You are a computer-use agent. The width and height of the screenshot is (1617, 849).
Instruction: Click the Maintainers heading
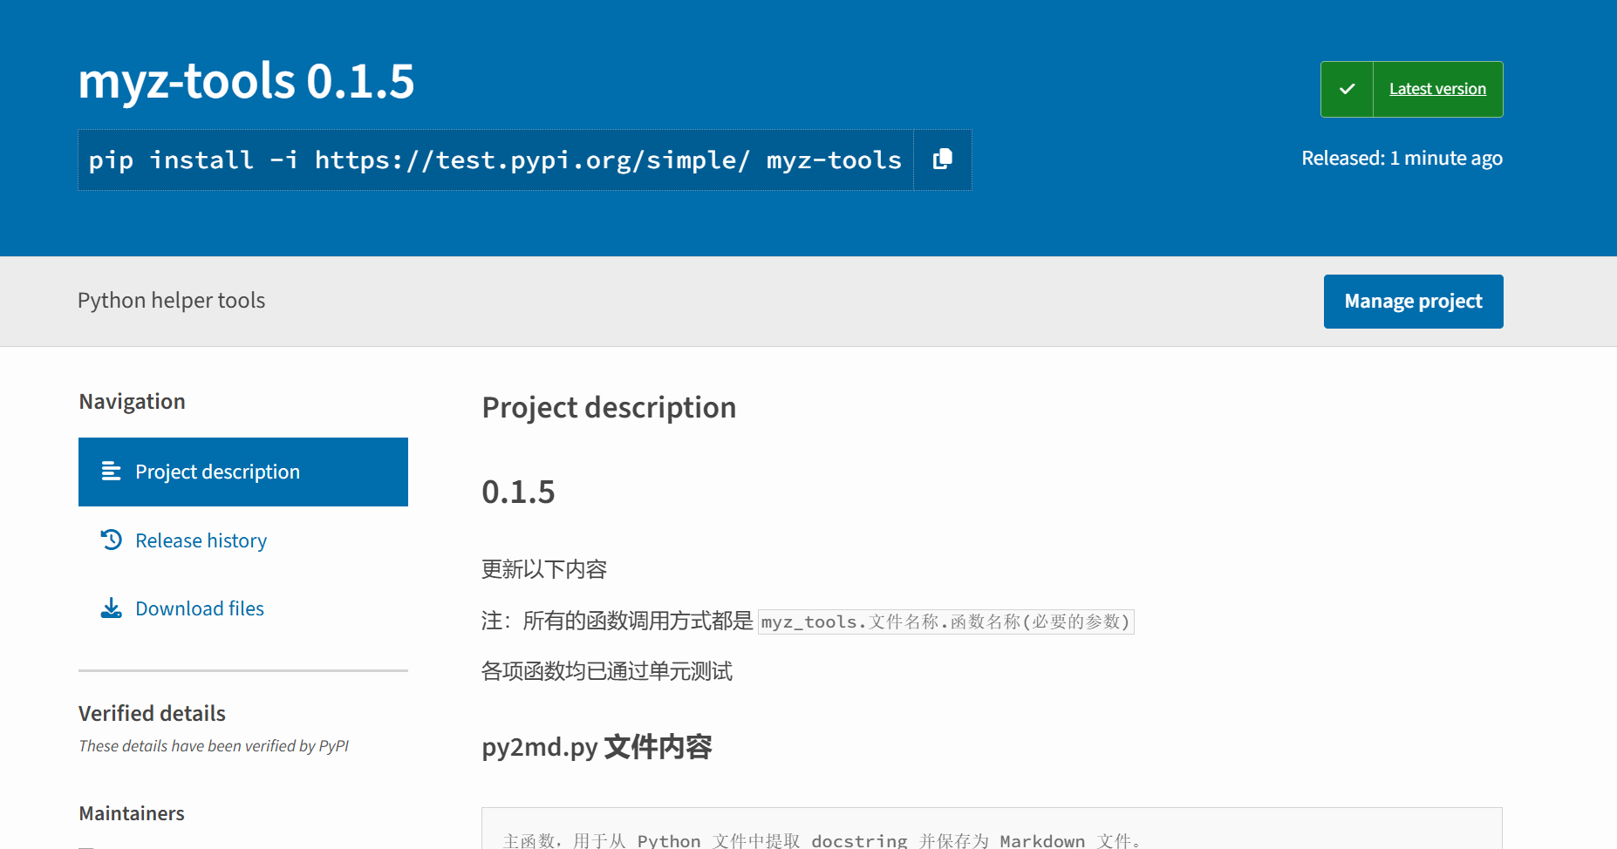(132, 813)
